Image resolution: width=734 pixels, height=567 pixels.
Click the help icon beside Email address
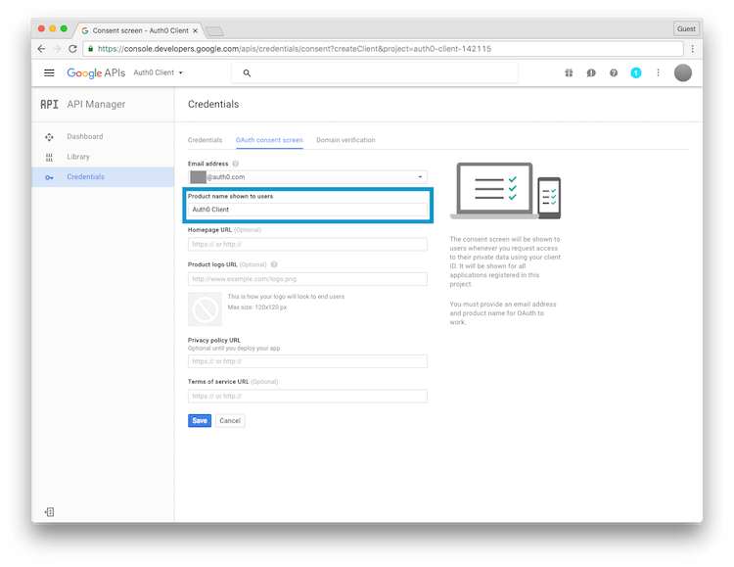click(x=236, y=164)
